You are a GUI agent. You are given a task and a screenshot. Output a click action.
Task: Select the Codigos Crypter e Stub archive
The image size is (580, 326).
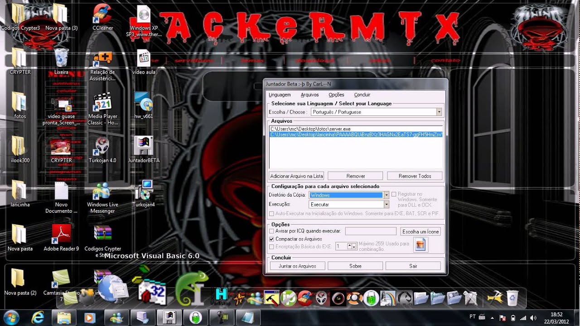click(103, 241)
